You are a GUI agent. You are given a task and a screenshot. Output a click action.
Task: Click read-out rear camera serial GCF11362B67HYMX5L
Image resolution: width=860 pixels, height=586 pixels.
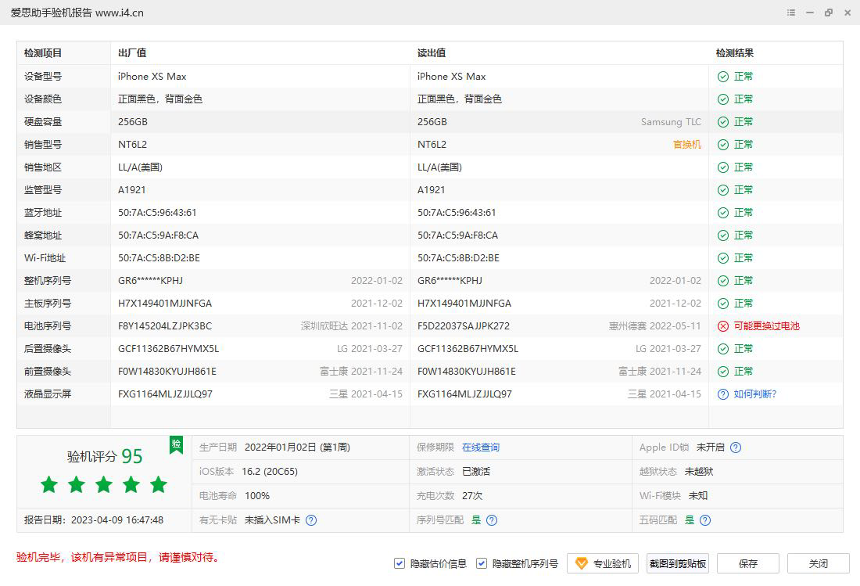coord(468,349)
